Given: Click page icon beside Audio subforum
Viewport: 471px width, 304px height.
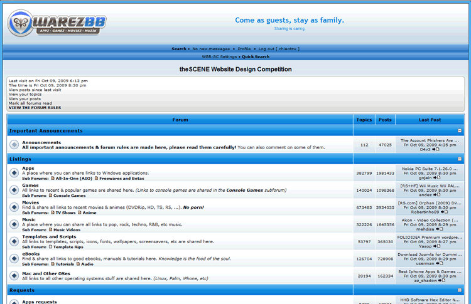Looking at the screenshot, I should [x=78, y=264].
